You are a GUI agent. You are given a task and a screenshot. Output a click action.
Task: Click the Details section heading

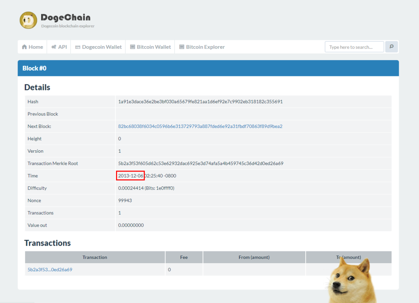tap(37, 87)
